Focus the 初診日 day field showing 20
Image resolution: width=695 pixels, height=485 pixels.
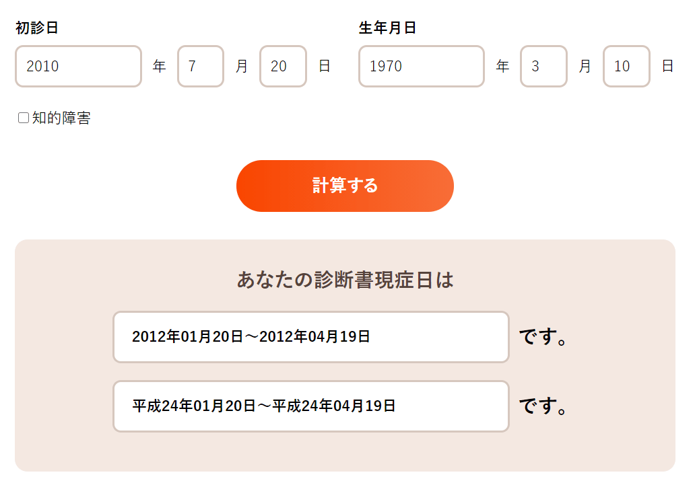click(283, 67)
